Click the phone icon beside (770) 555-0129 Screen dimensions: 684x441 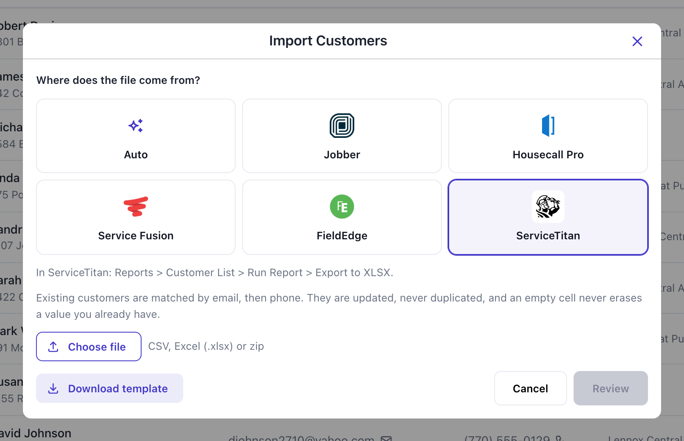(x=560, y=438)
